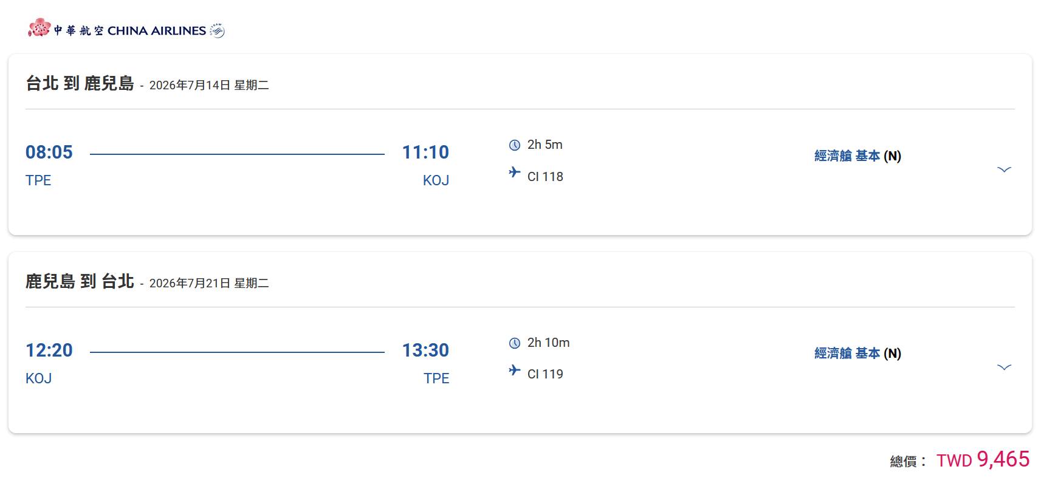This screenshot has height=489, width=1041.
Task: Click the CHINA AIRLINES wordmark text
Action: tap(156, 31)
